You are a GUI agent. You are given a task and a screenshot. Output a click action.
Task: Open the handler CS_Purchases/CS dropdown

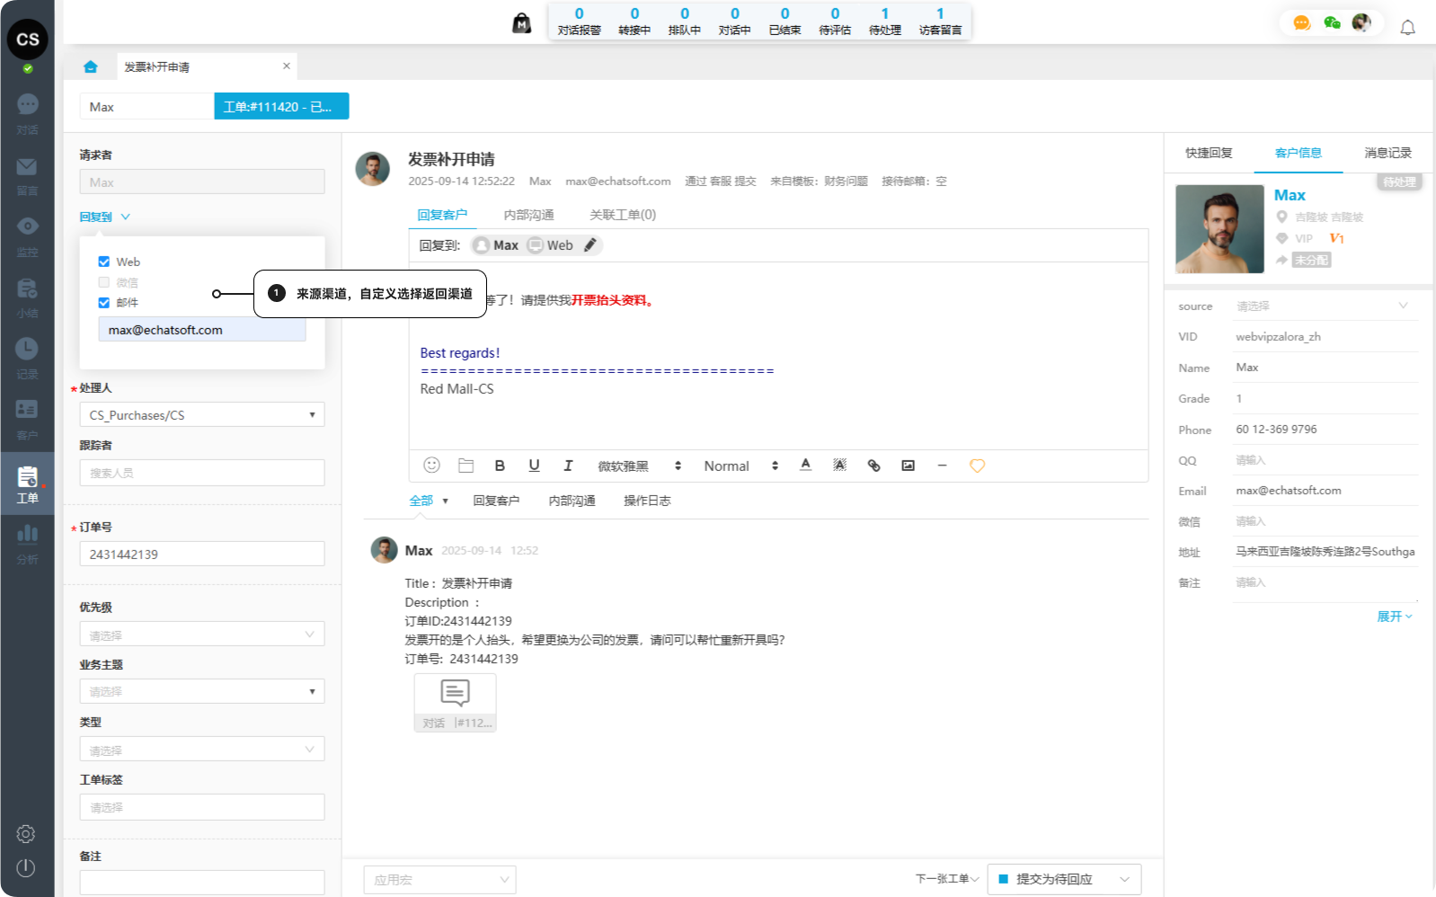point(201,415)
